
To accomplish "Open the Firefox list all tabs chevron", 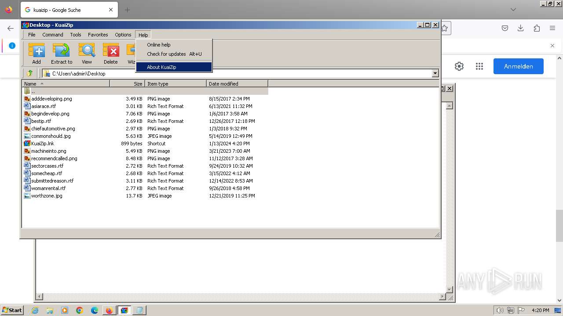I will coord(513,10).
